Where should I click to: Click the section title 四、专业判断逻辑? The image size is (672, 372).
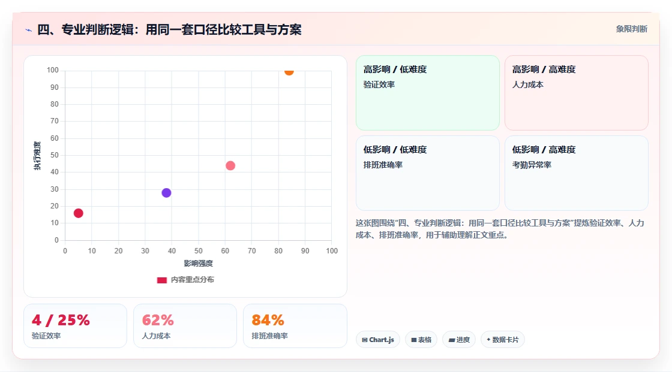pos(169,29)
